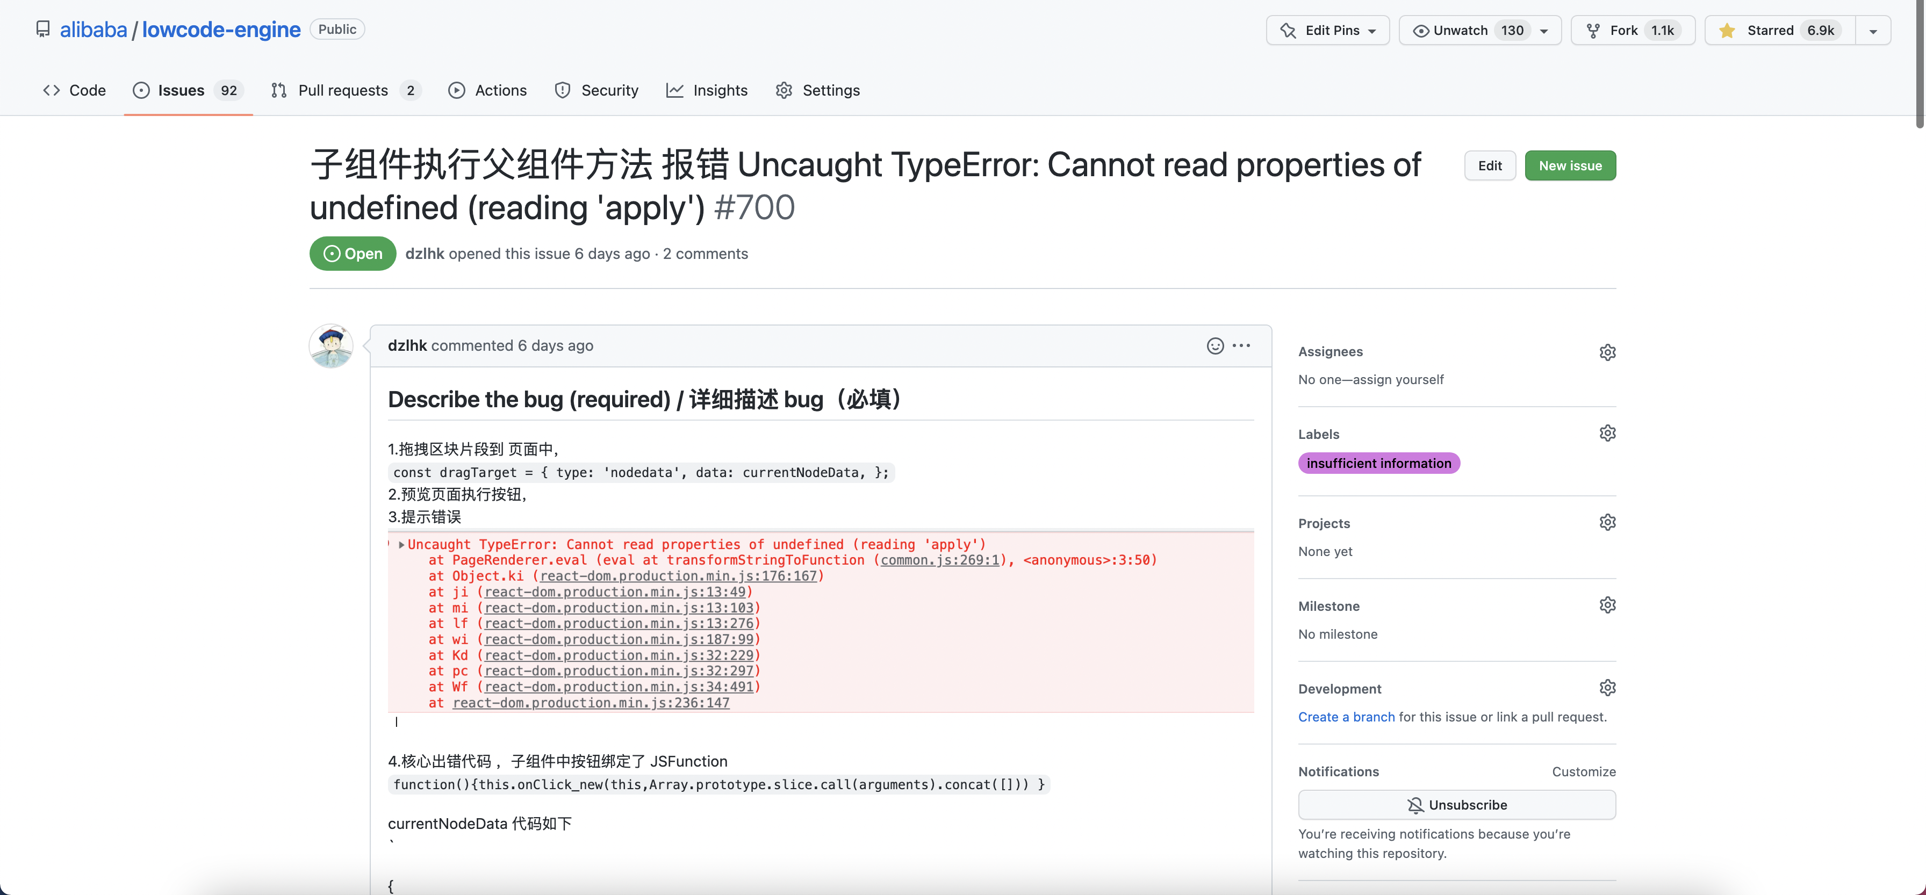Unsubscribe from issue notifications
The height and width of the screenshot is (895, 1926).
click(1456, 805)
